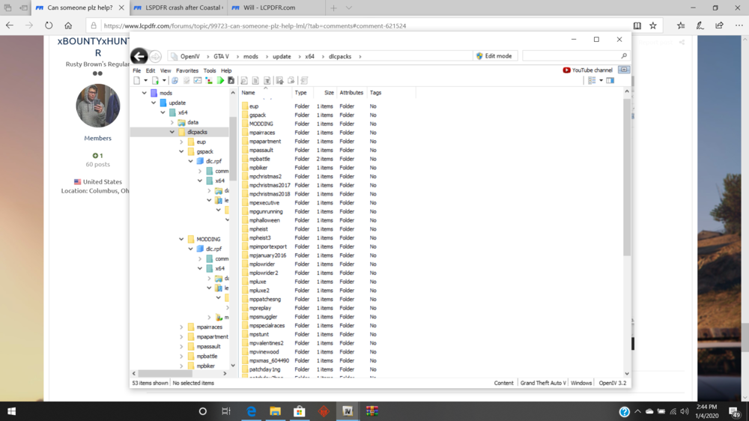Image resolution: width=749 pixels, height=421 pixels.
Task: Click the Task View taskbar icon
Action: pos(226,411)
